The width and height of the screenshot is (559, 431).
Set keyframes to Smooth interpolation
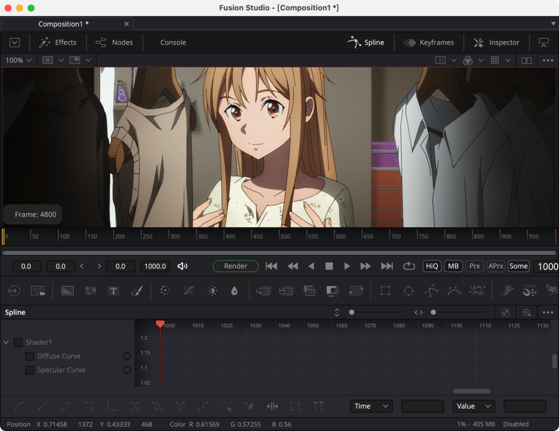tap(20, 406)
